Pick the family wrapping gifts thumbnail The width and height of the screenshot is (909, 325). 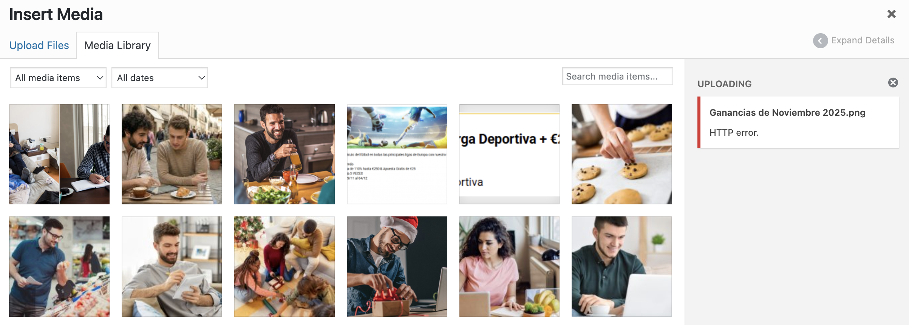coord(284,267)
